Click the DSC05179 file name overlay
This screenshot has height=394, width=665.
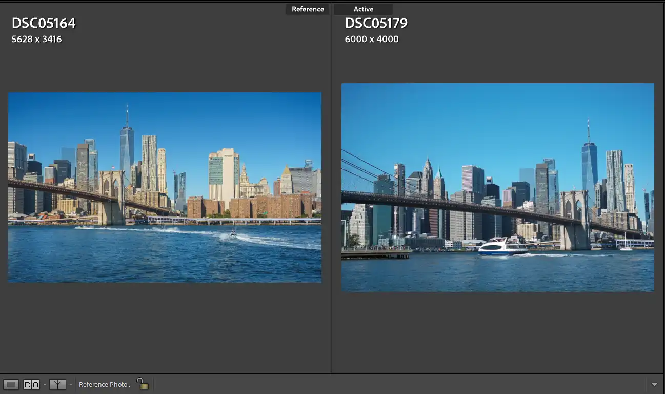(x=376, y=23)
